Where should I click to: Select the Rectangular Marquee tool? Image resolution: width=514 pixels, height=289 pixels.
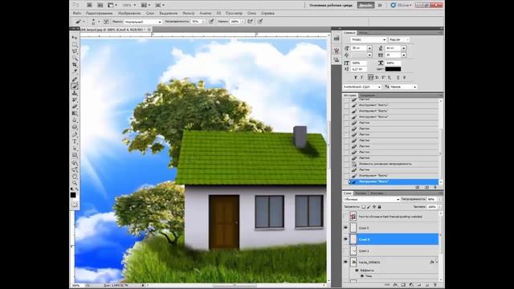click(x=75, y=45)
